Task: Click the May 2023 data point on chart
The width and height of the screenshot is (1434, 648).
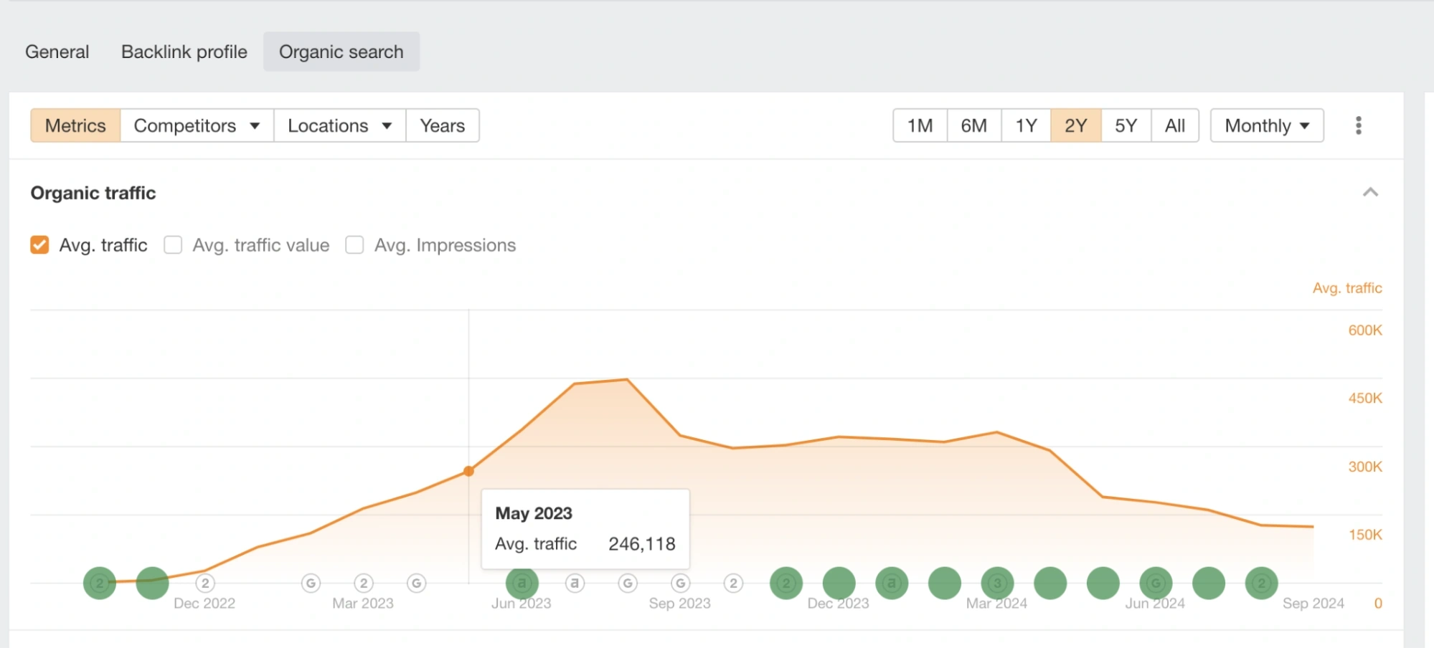Action: (468, 471)
